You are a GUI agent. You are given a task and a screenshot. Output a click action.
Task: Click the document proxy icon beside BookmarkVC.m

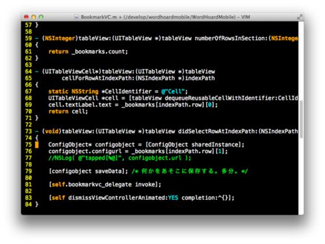point(76,17)
